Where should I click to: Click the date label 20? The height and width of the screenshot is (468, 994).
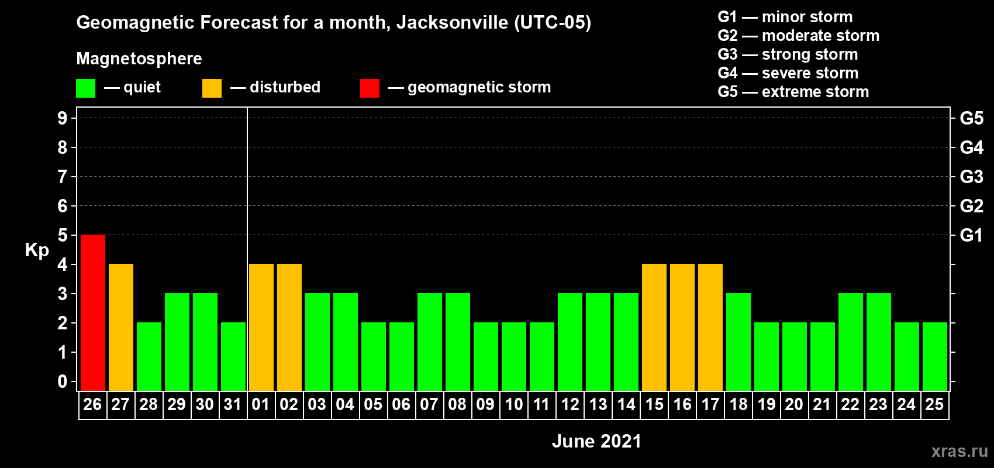tap(794, 404)
